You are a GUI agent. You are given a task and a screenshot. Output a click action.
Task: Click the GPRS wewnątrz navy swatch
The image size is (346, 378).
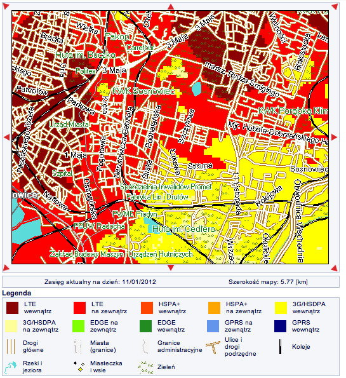(280, 326)
